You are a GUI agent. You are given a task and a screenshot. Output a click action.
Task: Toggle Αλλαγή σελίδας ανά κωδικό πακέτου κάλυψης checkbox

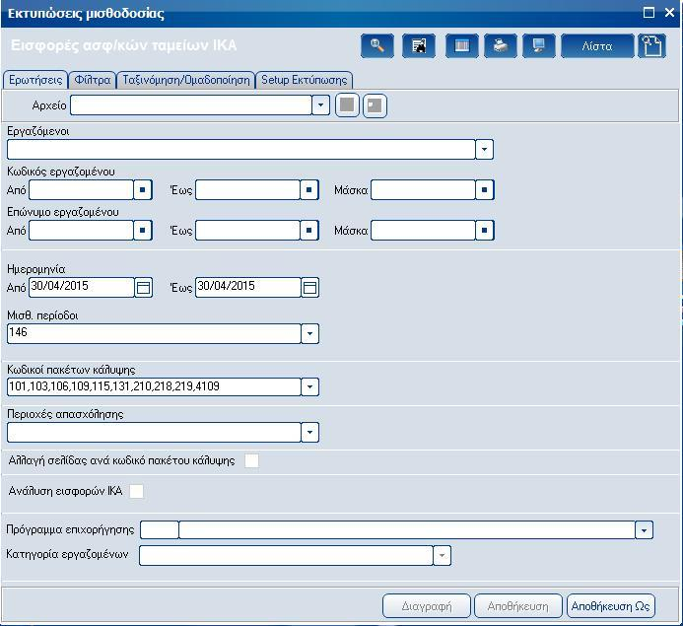(x=251, y=460)
